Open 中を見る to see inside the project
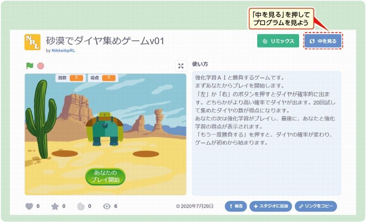The width and height of the screenshot is (366, 222). click(323, 41)
